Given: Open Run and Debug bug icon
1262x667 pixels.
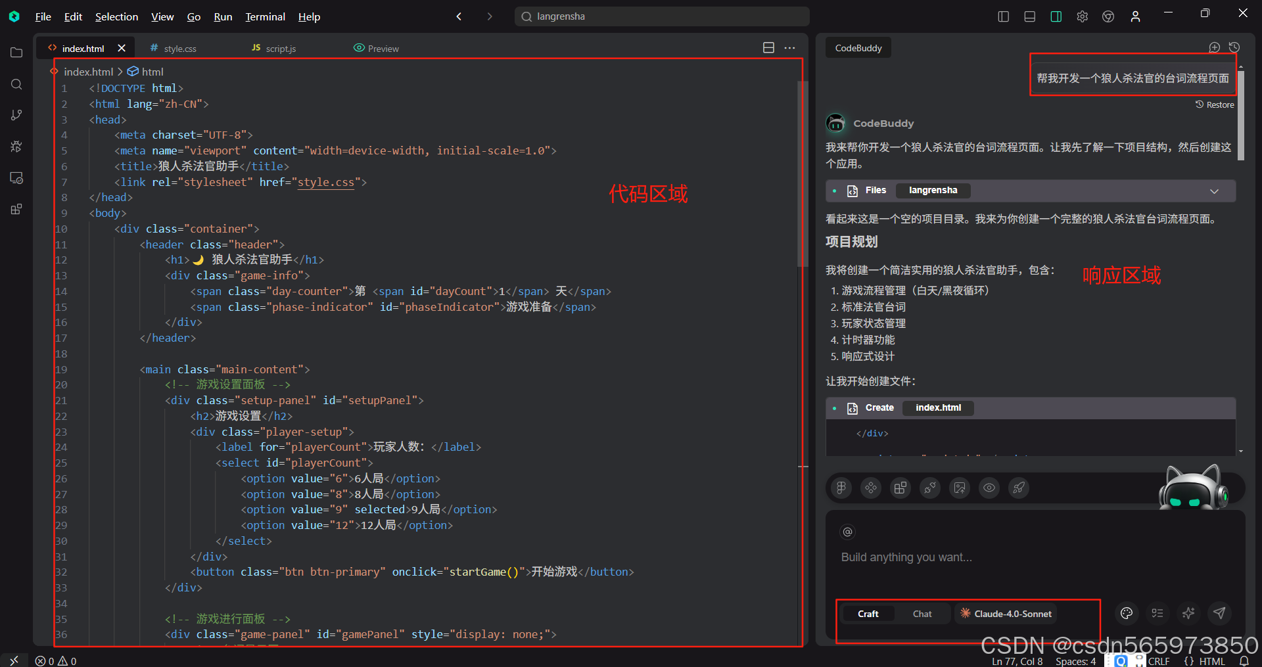Looking at the screenshot, I should coord(16,147).
